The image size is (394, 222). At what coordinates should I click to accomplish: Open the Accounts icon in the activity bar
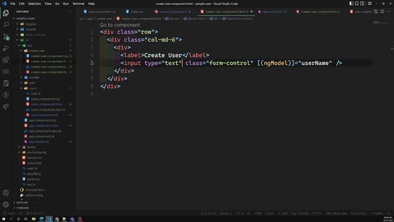6,193
